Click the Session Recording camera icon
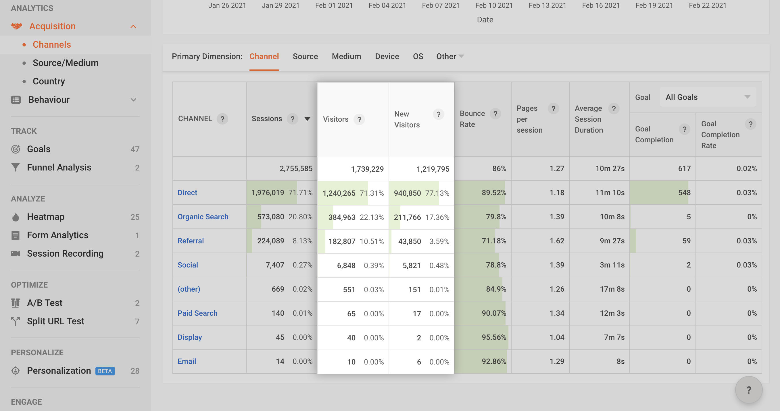 [16, 253]
